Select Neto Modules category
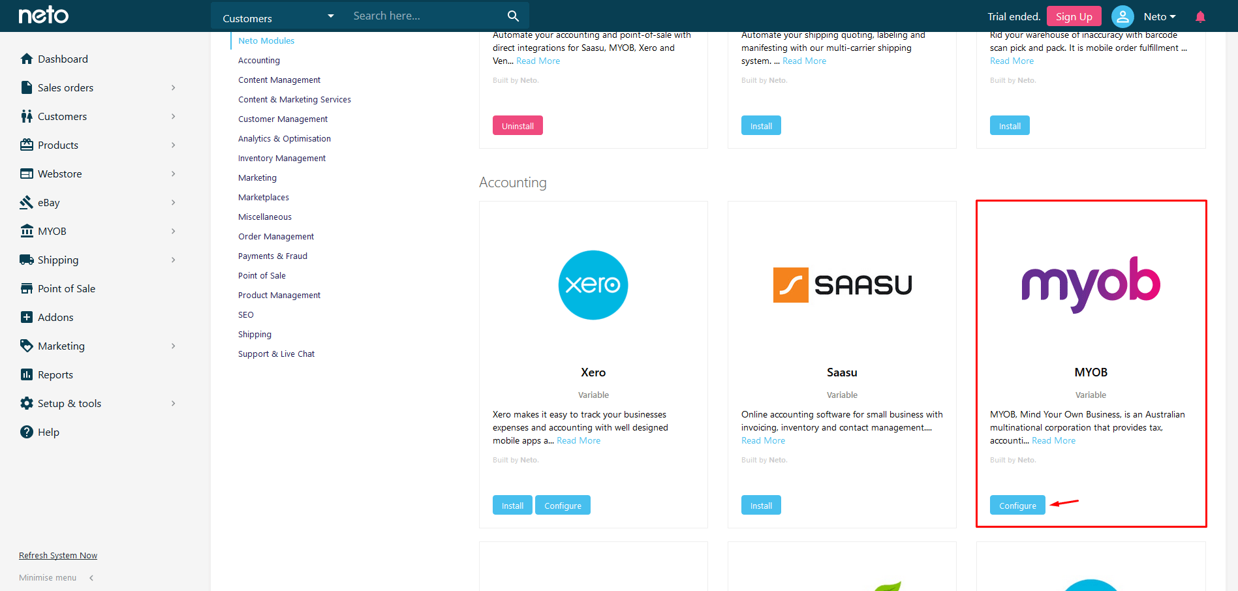Viewport: 1238px width, 591px height. pyautogui.click(x=266, y=40)
